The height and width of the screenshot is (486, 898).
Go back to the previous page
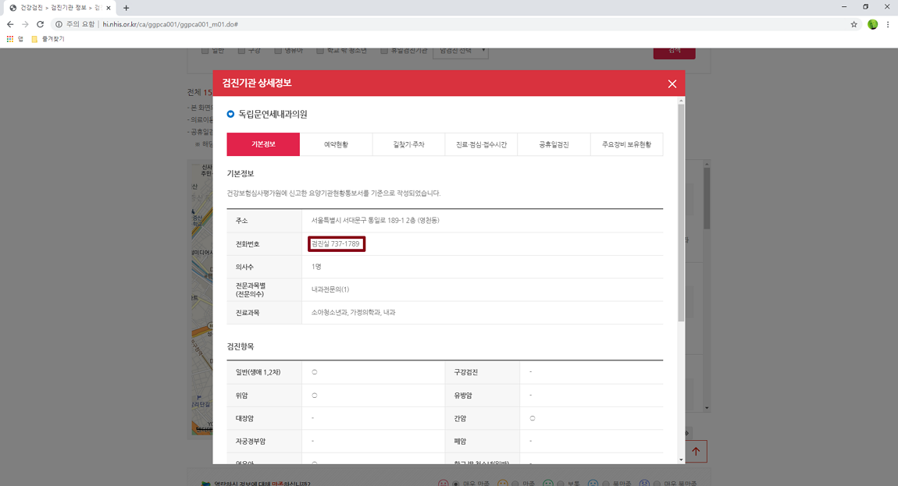tap(9, 24)
